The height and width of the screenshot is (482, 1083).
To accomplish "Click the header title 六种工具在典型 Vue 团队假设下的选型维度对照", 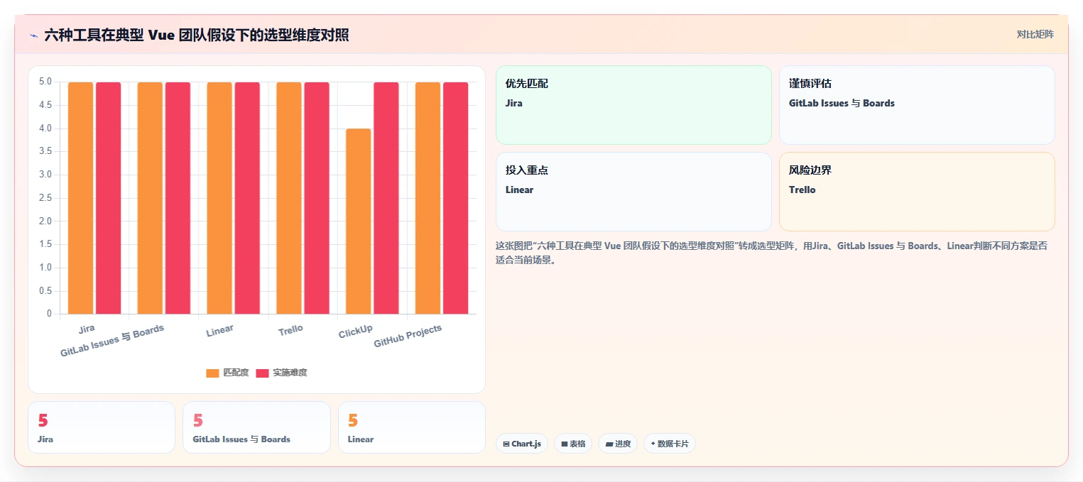I will tap(196, 35).
